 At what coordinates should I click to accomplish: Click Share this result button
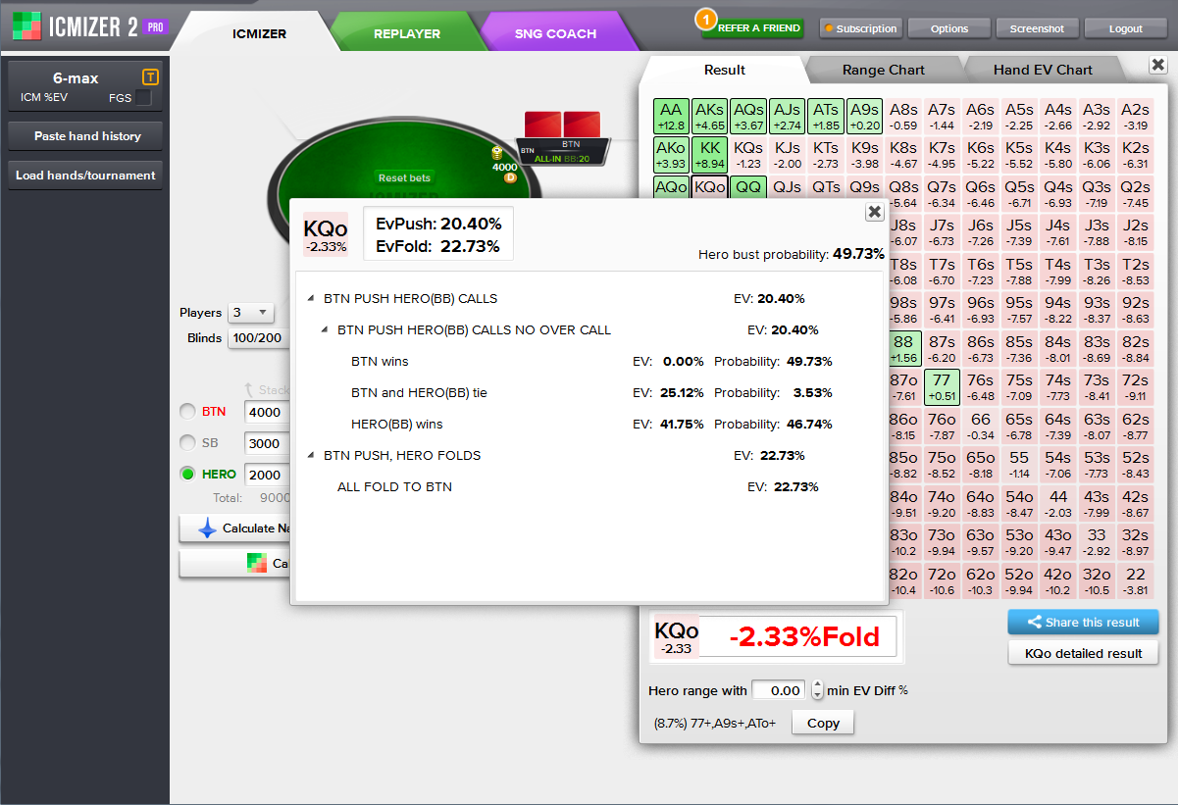click(x=1083, y=622)
